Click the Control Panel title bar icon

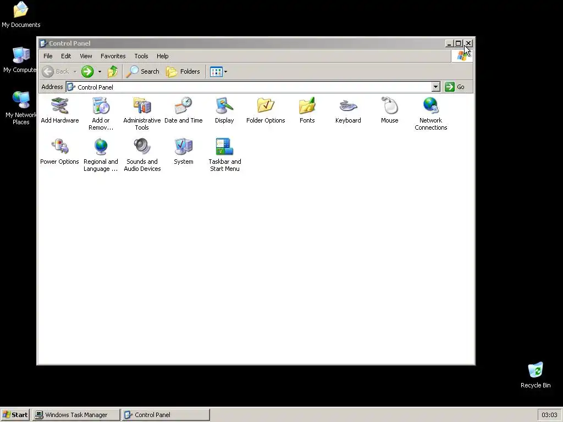[43, 43]
